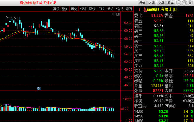Add stock to watchlist with +自选

(x=119, y=9)
